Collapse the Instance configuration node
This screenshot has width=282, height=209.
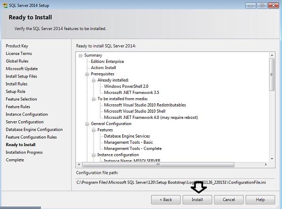(94, 155)
